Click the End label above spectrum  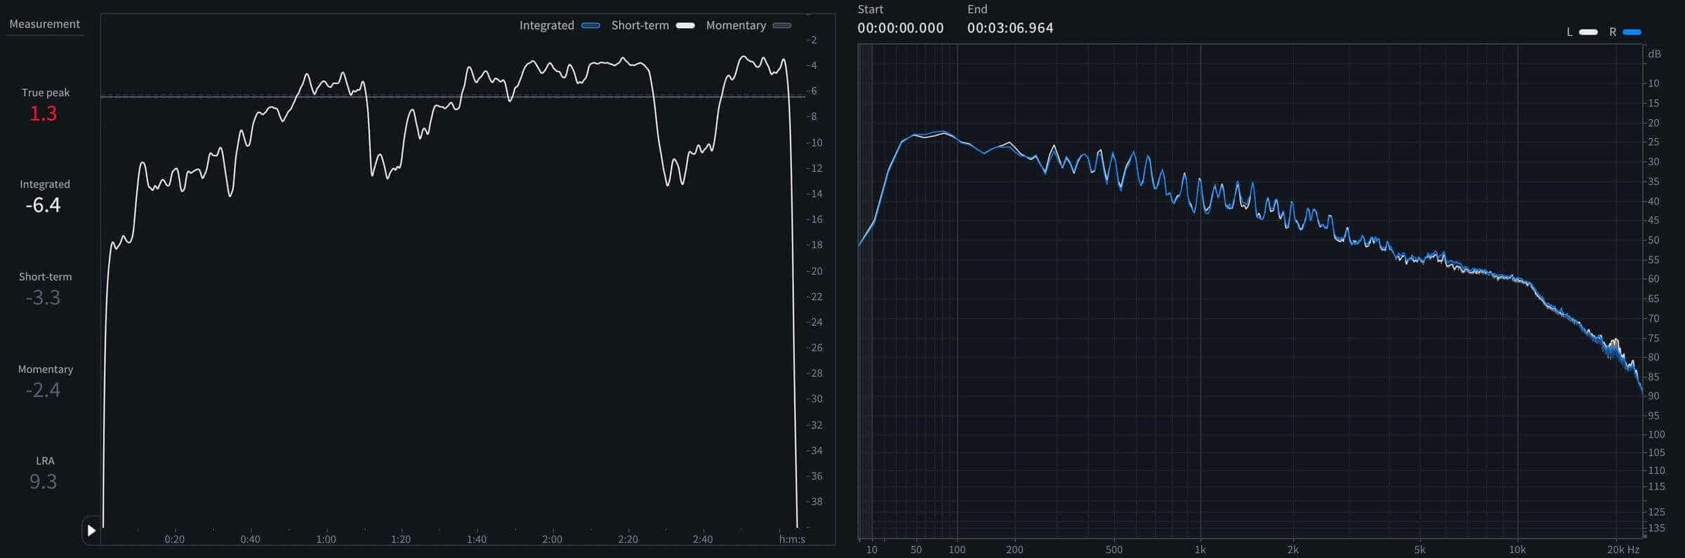977,9
